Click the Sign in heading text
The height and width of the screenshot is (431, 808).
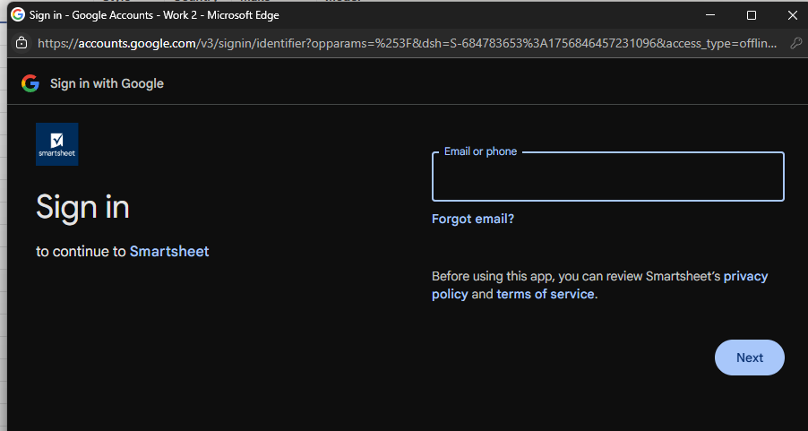click(82, 207)
